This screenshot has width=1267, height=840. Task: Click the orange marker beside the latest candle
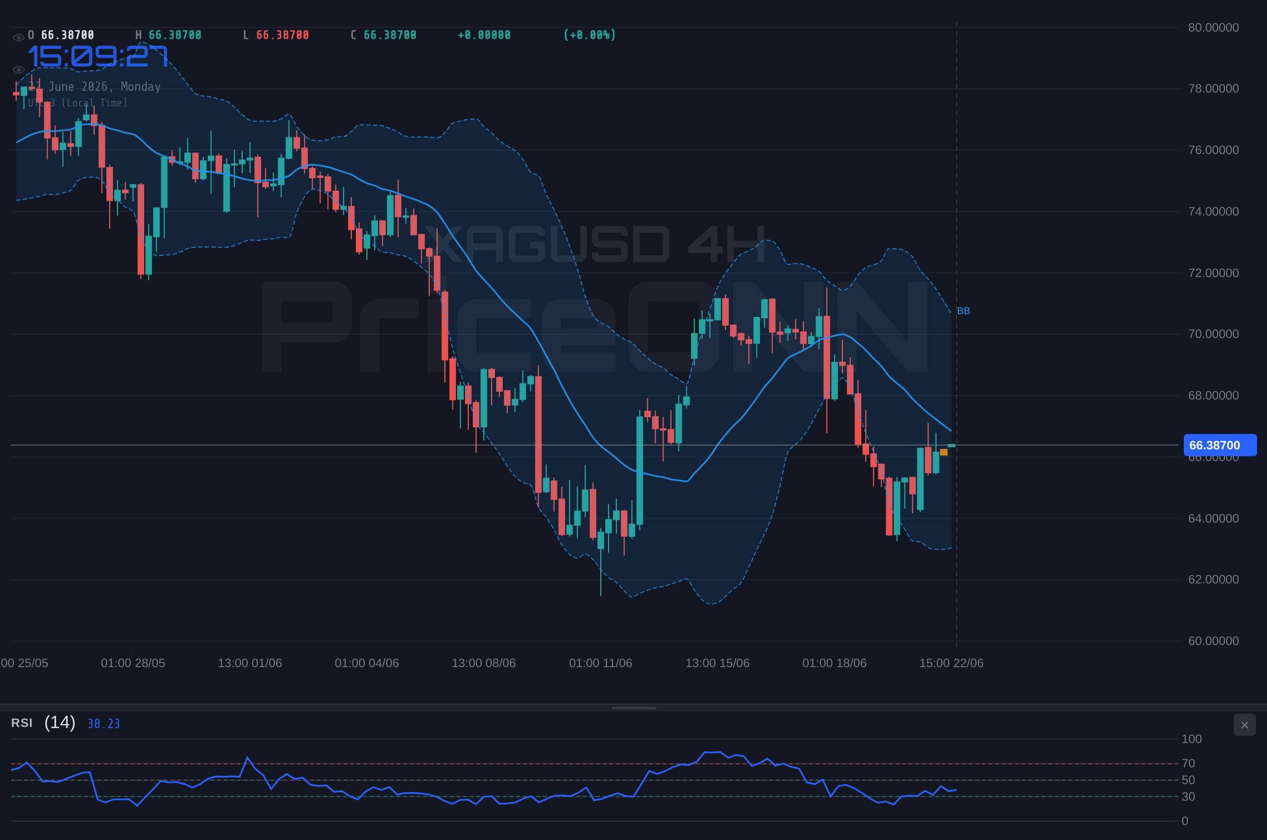[x=943, y=452]
